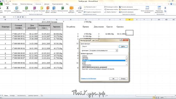Switch to the база sheet tab

point(6,95)
